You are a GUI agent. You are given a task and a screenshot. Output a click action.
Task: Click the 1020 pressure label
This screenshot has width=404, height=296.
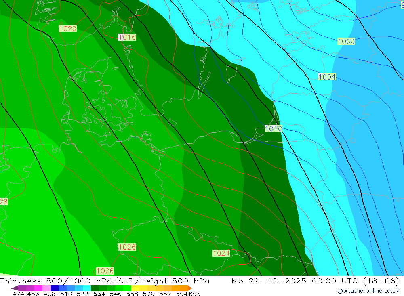67,29
